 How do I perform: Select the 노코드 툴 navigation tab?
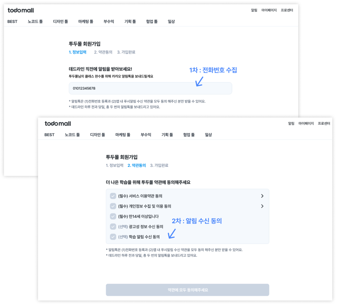point(72,135)
